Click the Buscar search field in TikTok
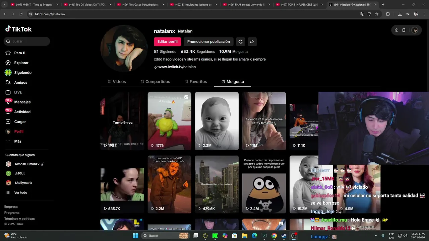 27,41
